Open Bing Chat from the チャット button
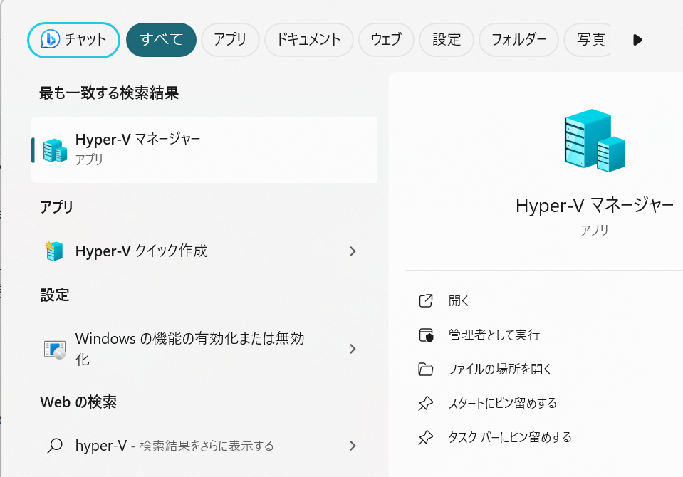The height and width of the screenshot is (477, 683). (73, 40)
